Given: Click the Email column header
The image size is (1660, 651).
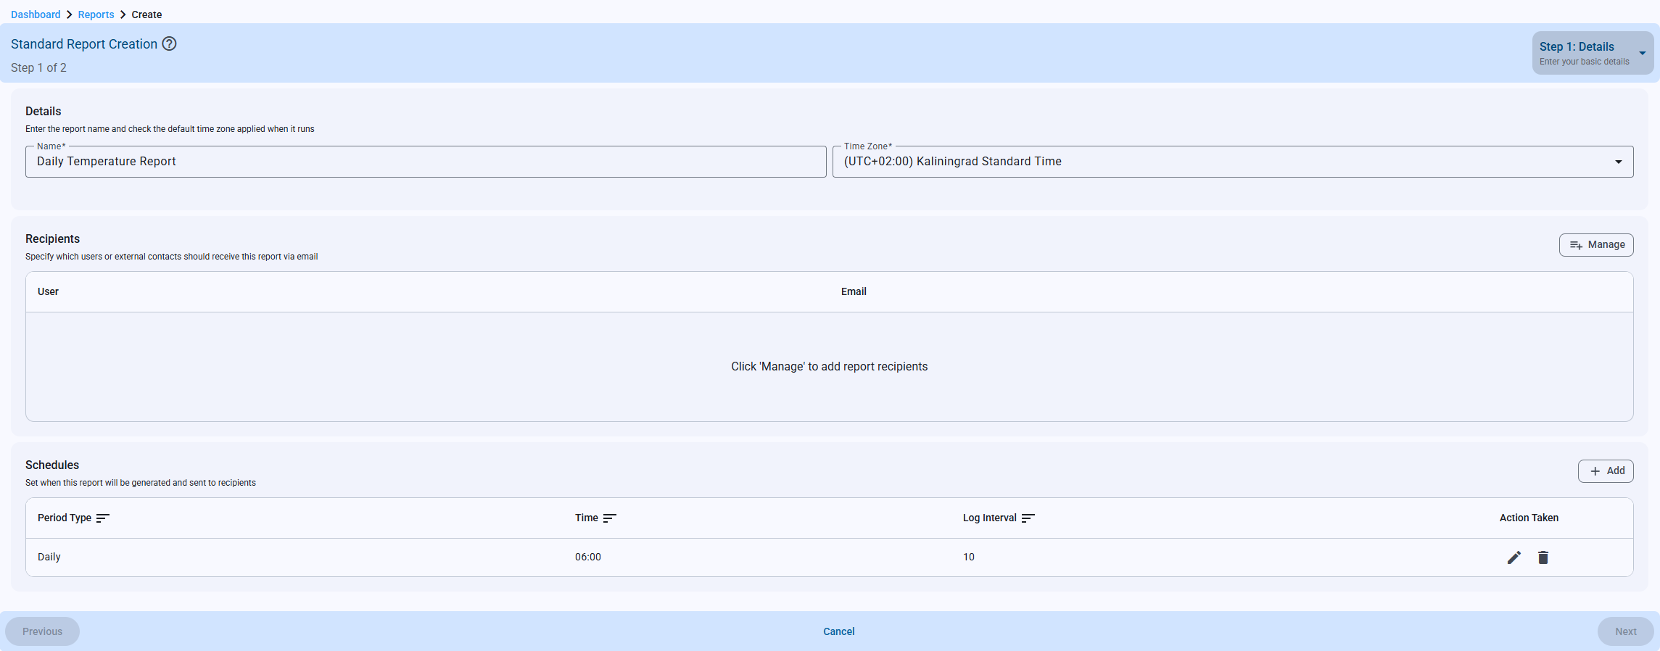Looking at the screenshot, I should pyautogui.click(x=854, y=291).
